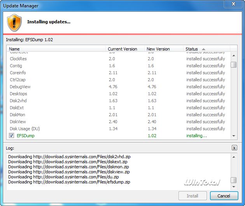The image size is (245, 206).
Task: Uncheck the EFSDump checkbox
Action: [x=11, y=136]
